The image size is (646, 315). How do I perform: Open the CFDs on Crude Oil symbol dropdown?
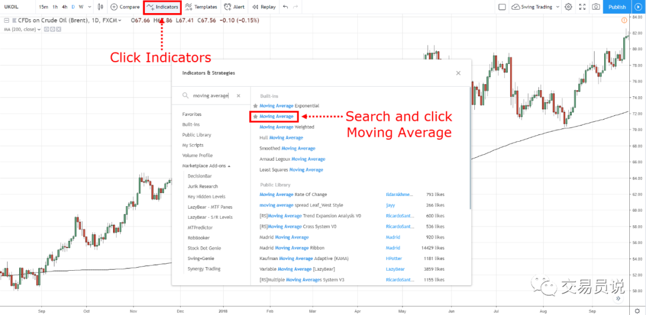coord(120,20)
